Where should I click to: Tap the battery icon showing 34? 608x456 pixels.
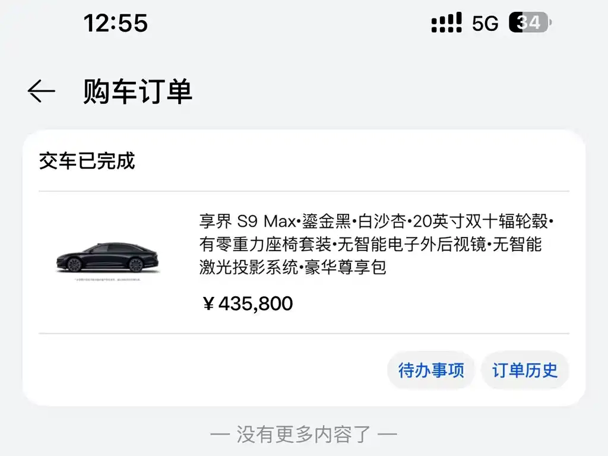pos(530,23)
